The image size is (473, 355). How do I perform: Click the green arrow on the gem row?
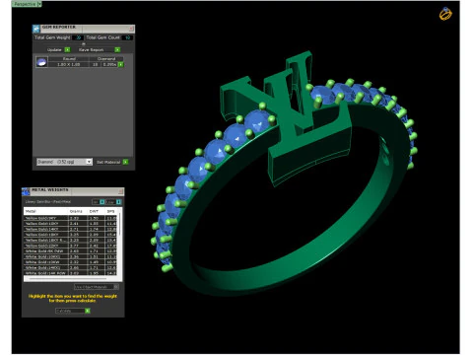coord(120,64)
